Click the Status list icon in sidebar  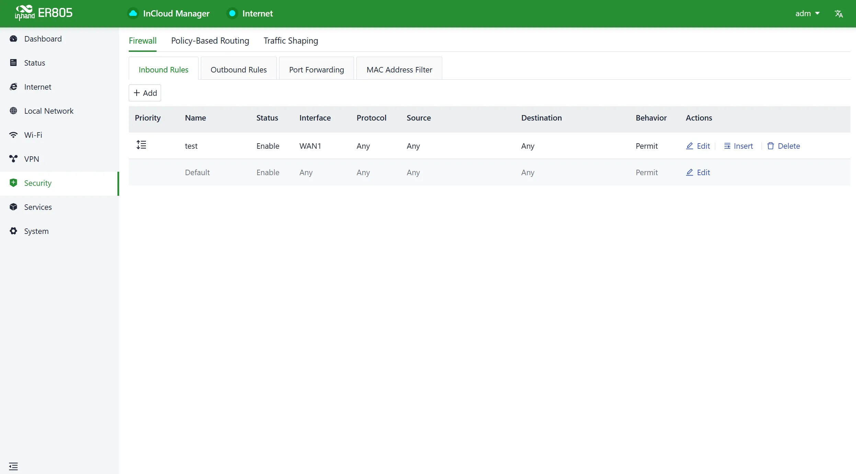coord(13,63)
